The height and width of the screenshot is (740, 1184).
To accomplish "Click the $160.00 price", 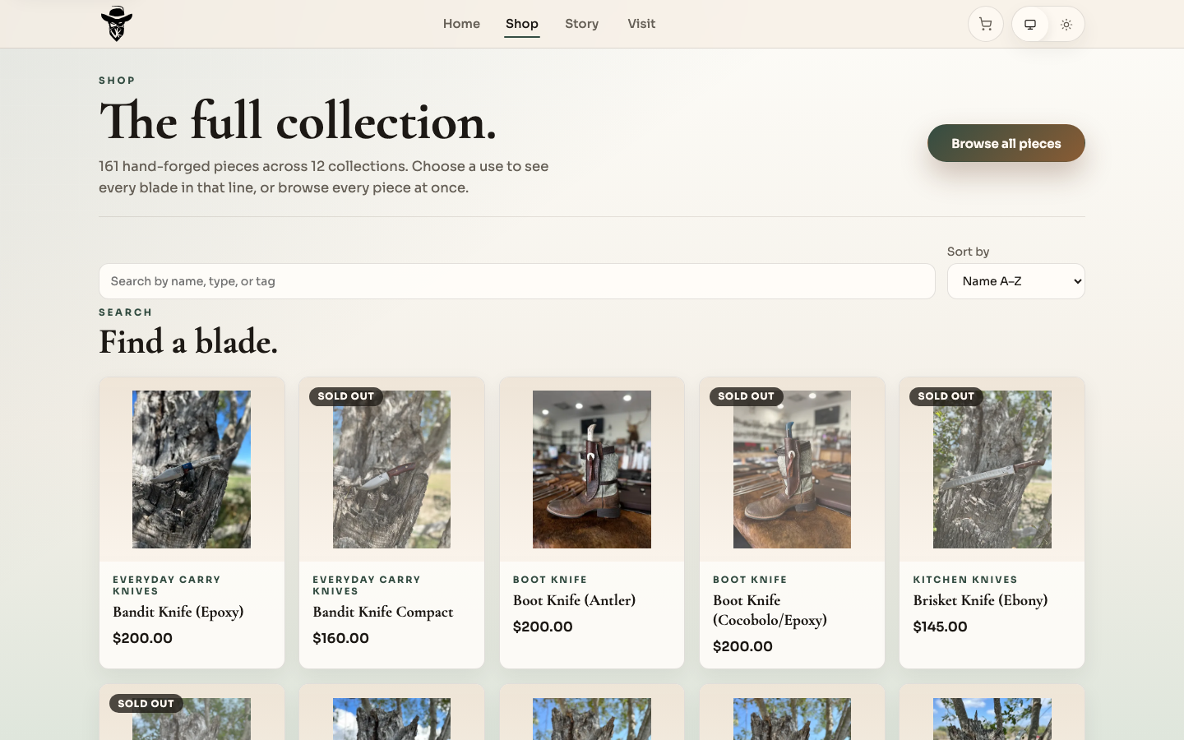I will [x=340, y=638].
